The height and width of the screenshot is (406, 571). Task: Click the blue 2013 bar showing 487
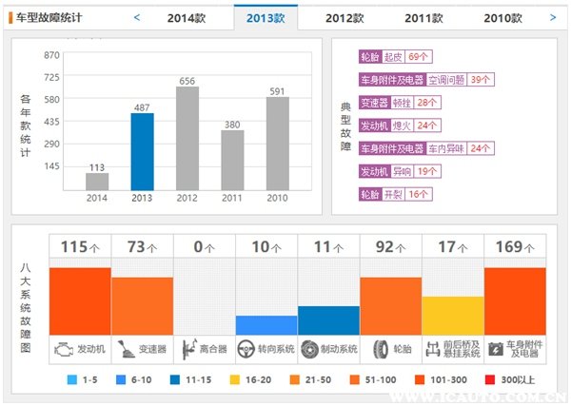(x=142, y=152)
